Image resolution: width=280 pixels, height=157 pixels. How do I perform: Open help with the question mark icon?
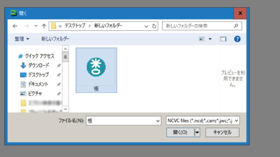tap(237, 39)
